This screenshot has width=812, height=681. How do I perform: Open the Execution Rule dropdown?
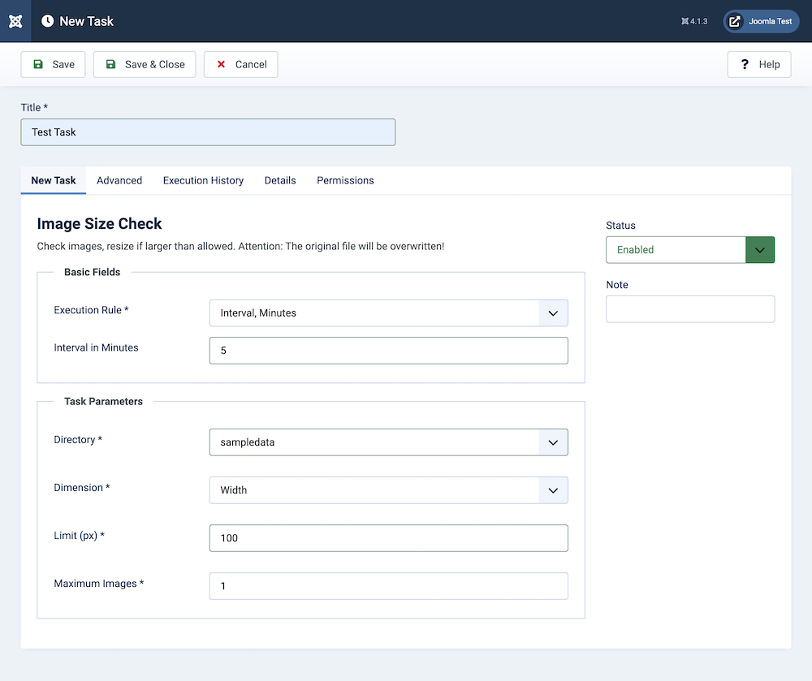point(388,312)
